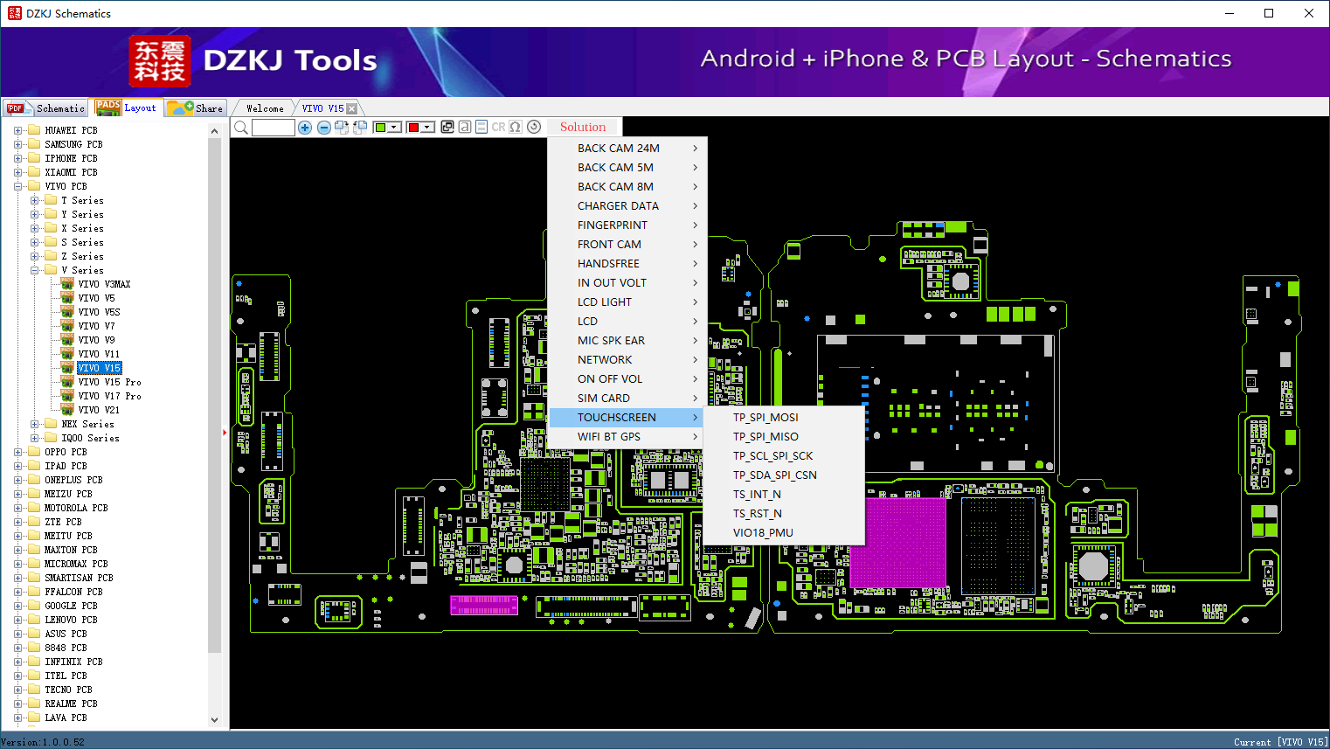
Task: Click the circular reset view icon
Action: 534,127
